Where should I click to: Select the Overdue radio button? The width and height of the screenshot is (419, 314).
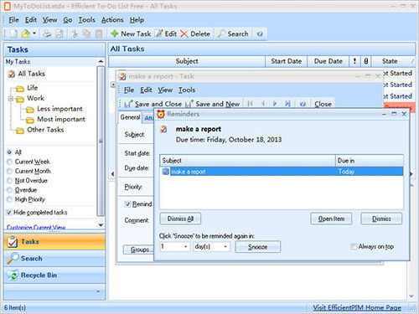coord(9,190)
